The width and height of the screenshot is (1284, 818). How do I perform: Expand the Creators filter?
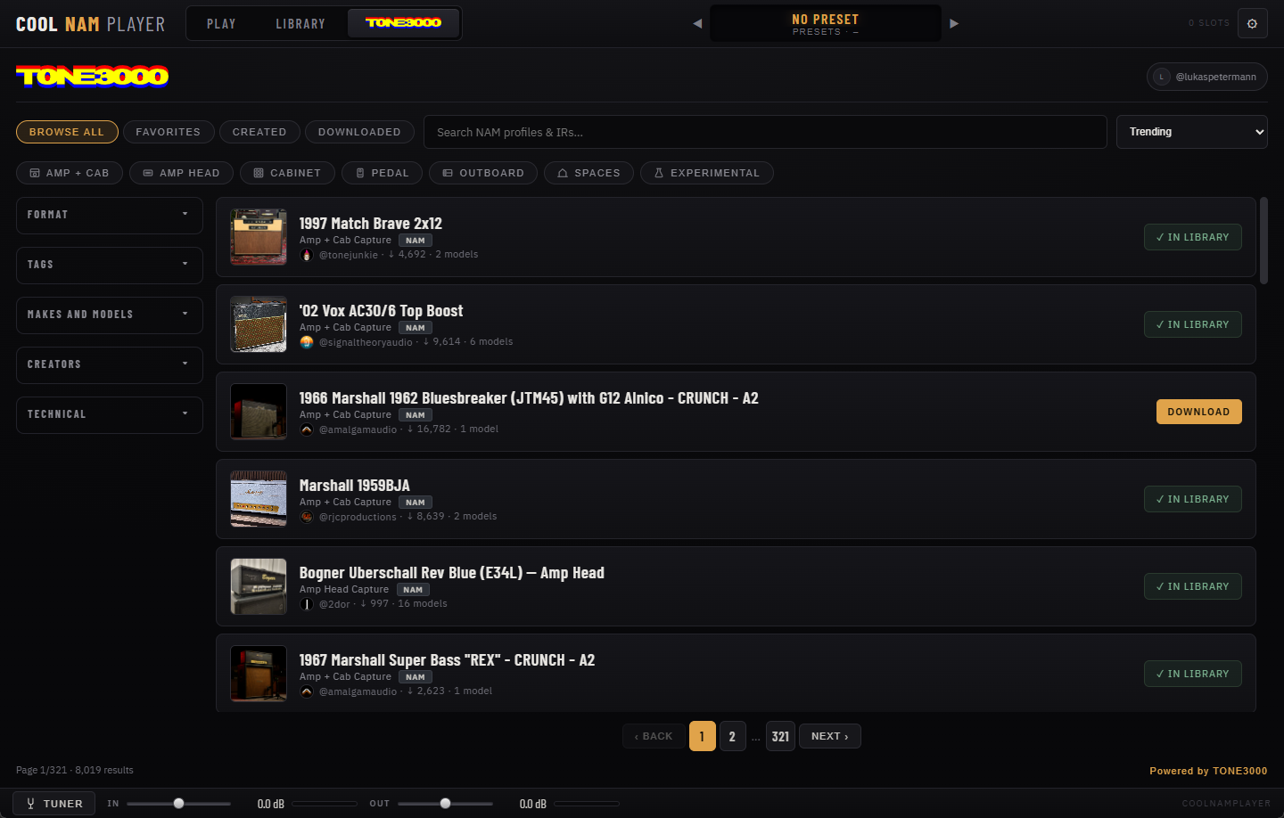(110, 364)
